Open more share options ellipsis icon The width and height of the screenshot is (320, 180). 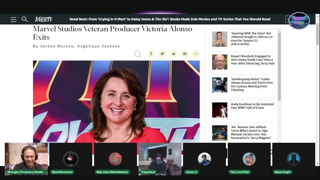[196, 54]
